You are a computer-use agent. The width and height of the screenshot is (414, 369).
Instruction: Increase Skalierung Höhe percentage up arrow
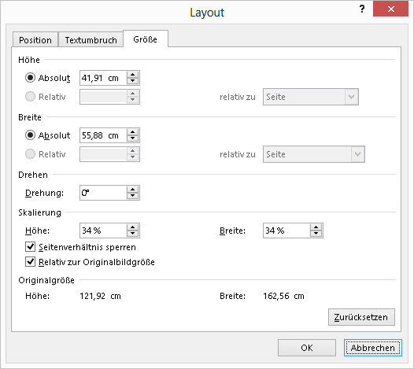click(x=132, y=227)
